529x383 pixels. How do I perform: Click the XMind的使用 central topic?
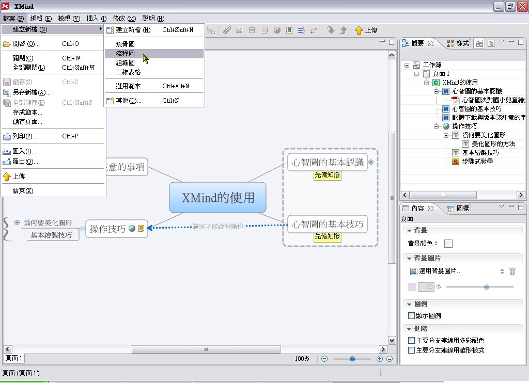pos(218,198)
